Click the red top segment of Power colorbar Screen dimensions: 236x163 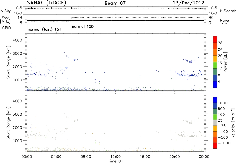pyautogui.click(x=215, y=39)
